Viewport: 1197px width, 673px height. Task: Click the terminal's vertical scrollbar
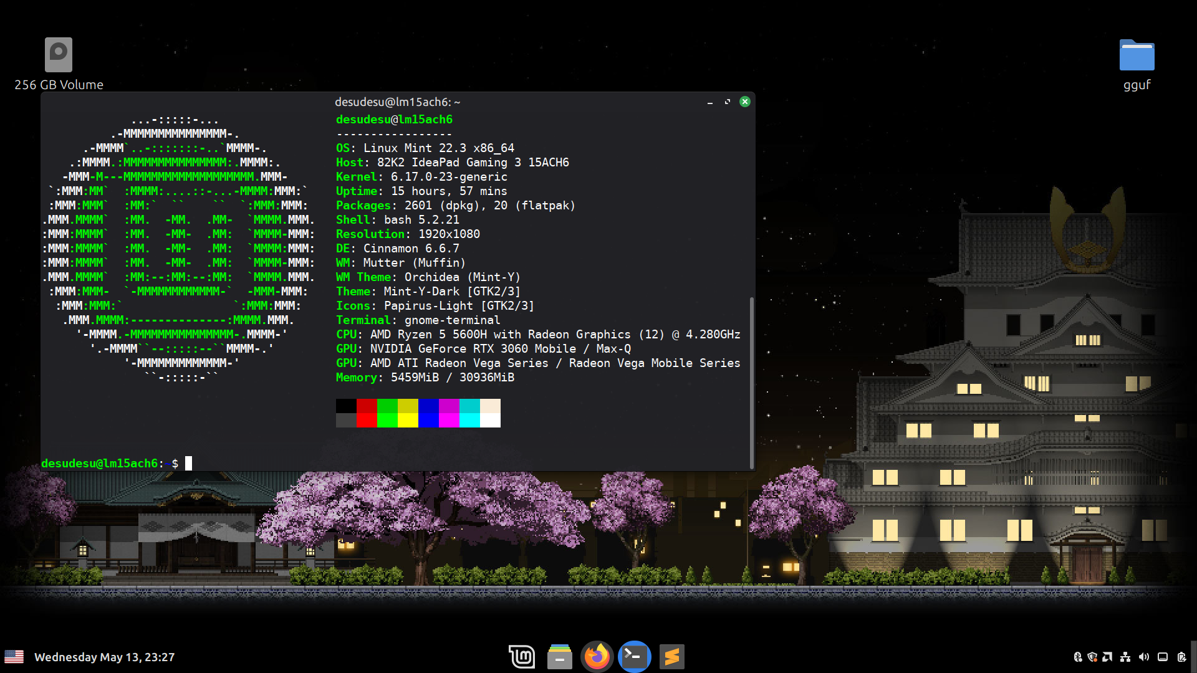click(x=752, y=383)
